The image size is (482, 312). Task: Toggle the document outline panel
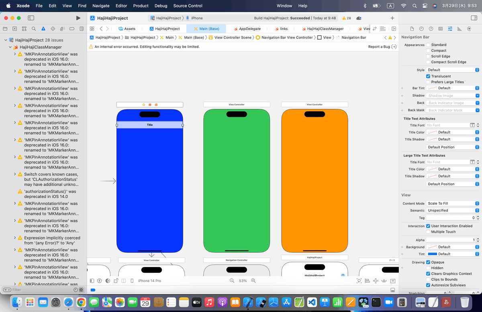coord(92,281)
